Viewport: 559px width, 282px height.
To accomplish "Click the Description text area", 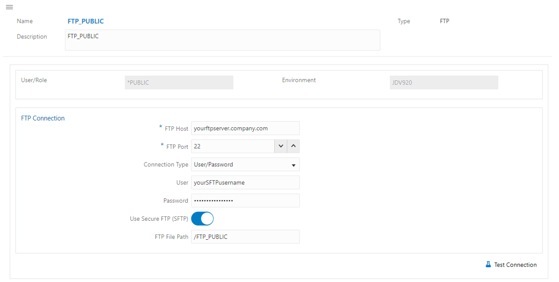I will point(223,40).
